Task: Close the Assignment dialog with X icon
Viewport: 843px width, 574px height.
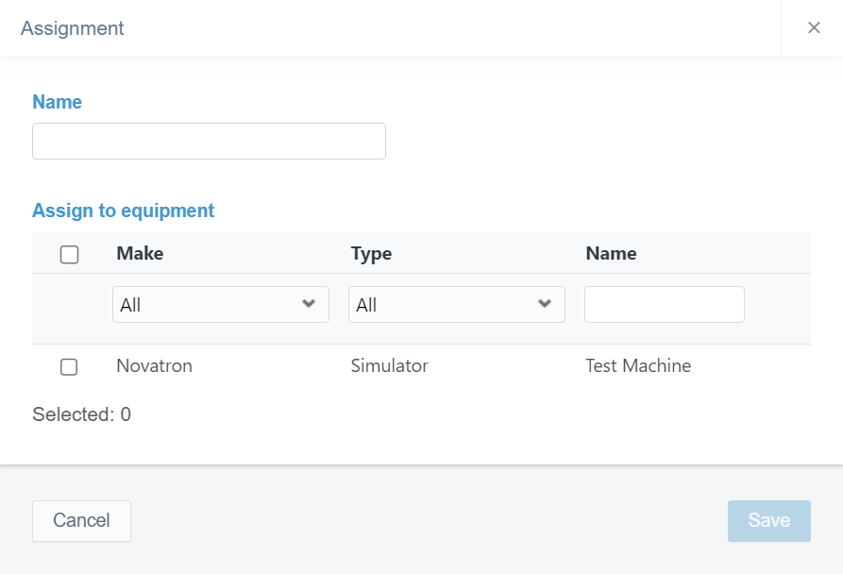Action: (x=814, y=28)
